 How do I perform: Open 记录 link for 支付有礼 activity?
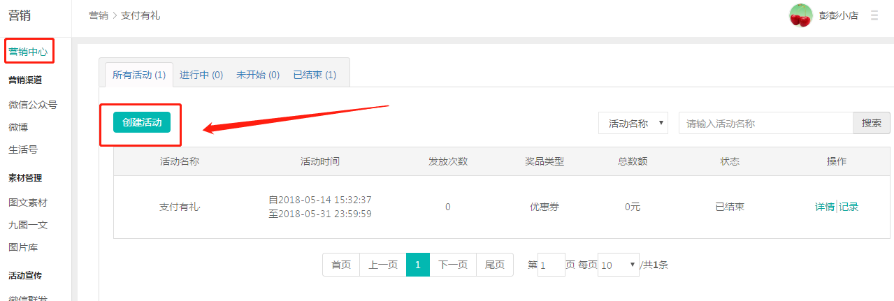pyautogui.click(x=849, y=207)
